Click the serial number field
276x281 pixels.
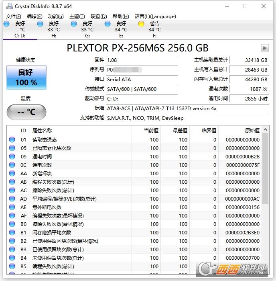[142, 70]
